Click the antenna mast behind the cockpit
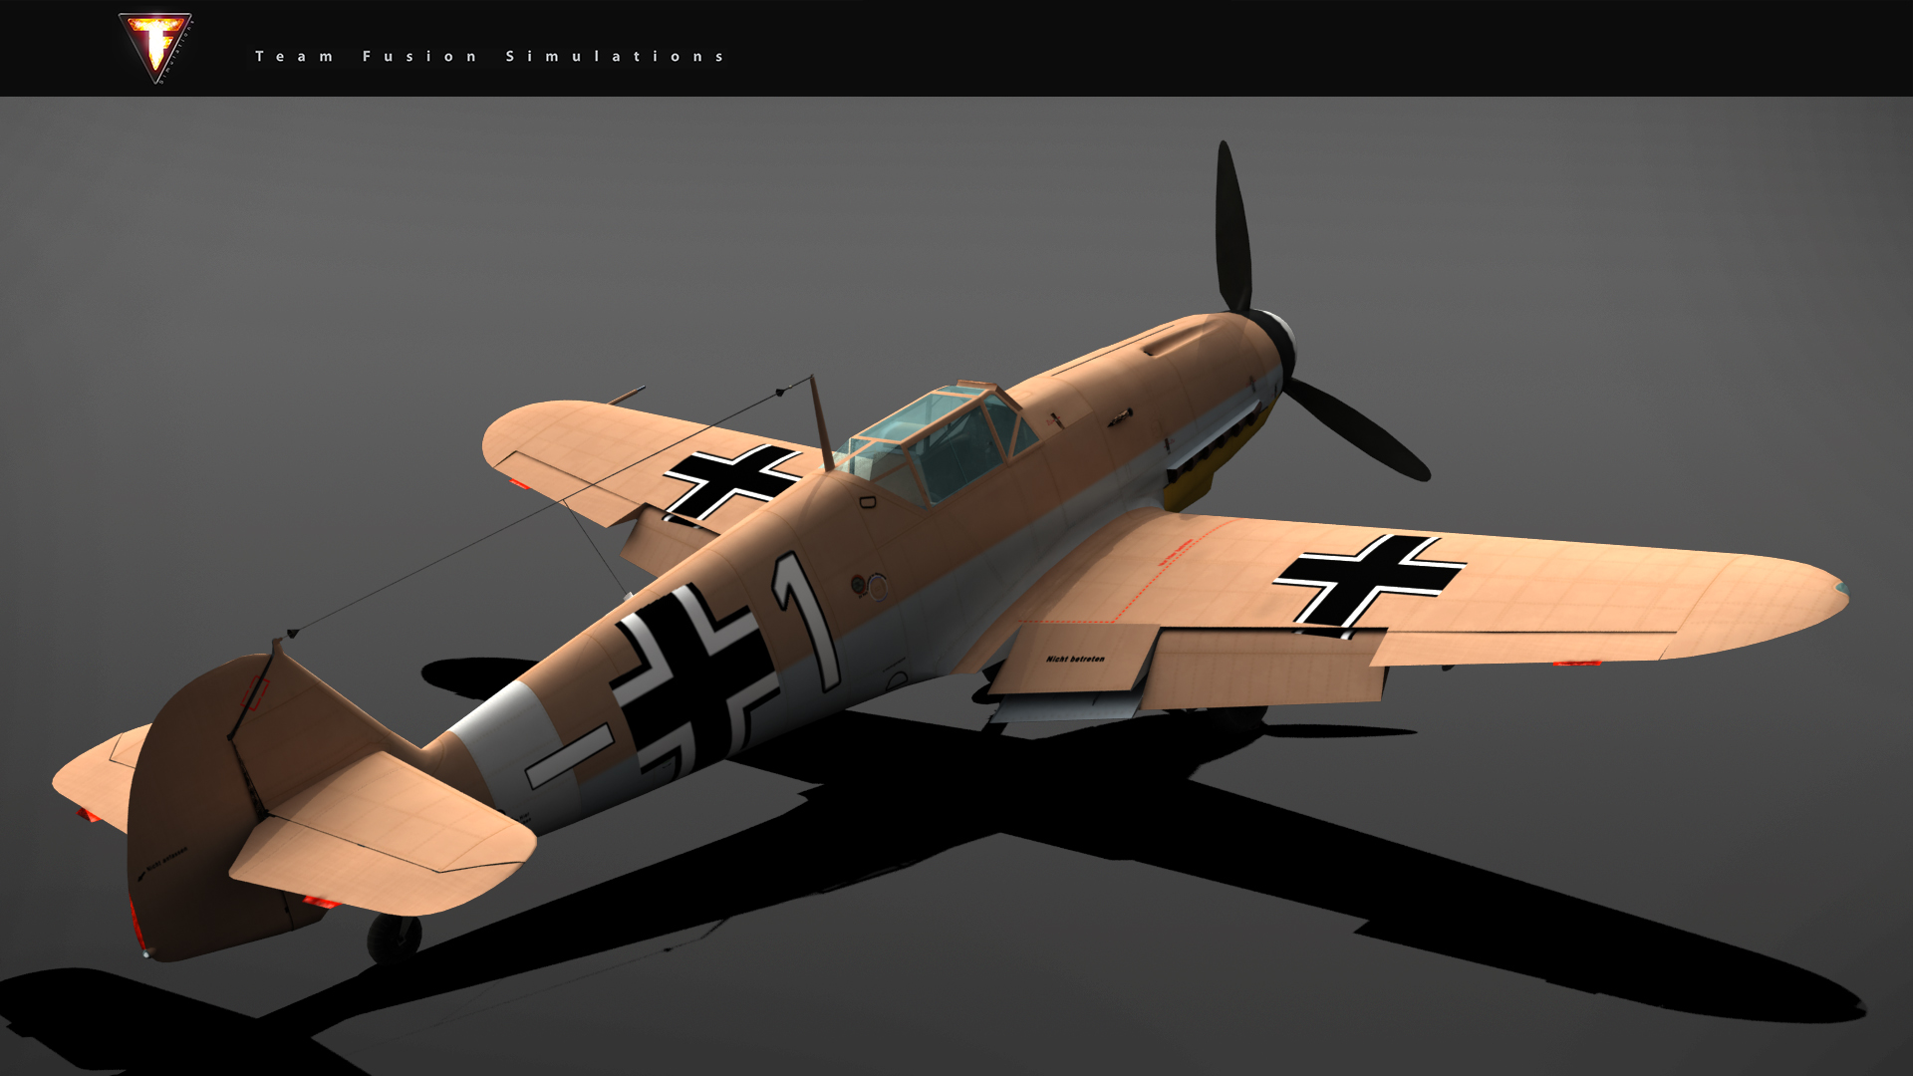The width and height of the screenshot is (1913, 1076). (821, 423)
